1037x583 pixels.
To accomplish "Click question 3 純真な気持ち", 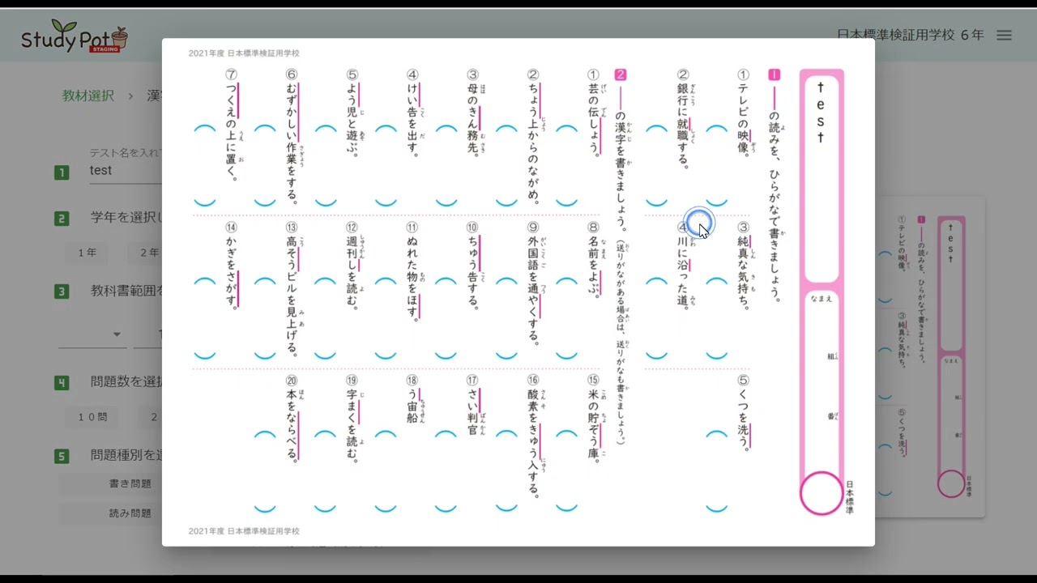I will coord(744,266).
